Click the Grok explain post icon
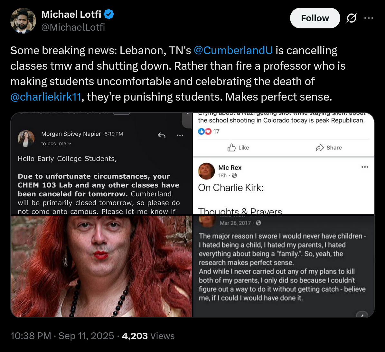Image resolution: width=385 pixels, height=352 pixels. (x=351, y=19)
